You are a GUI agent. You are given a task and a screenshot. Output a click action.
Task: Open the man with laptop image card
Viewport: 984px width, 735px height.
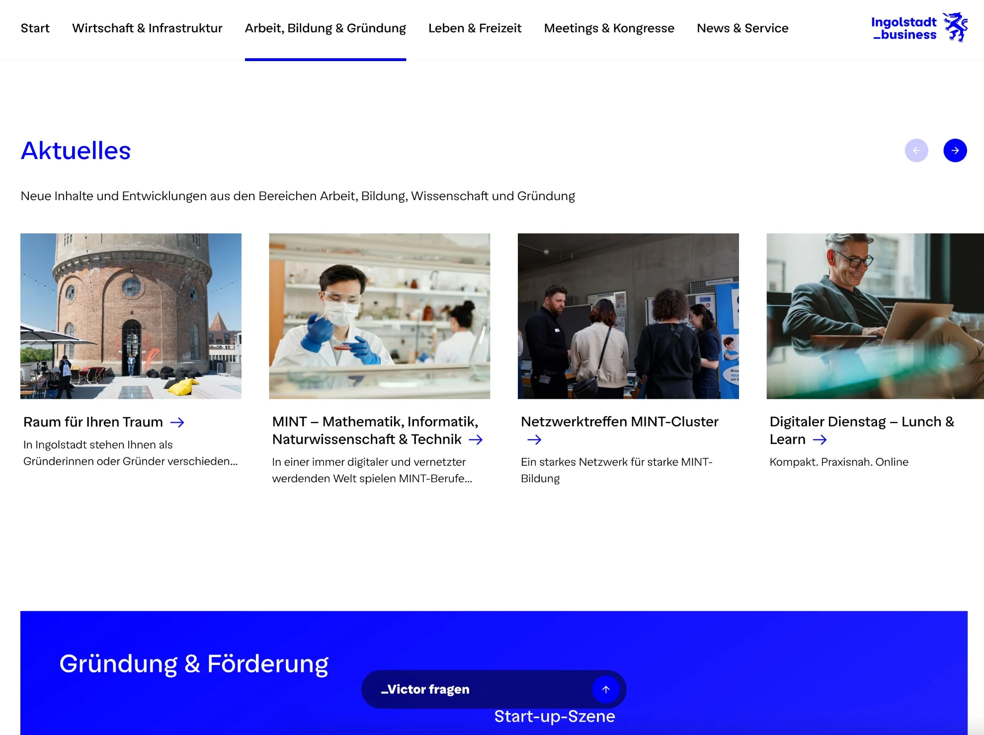coord(875,316)
